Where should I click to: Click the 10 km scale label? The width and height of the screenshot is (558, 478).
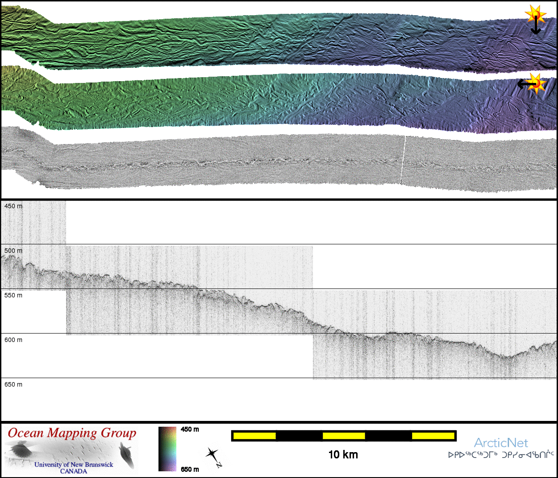[x=343, y=455]
